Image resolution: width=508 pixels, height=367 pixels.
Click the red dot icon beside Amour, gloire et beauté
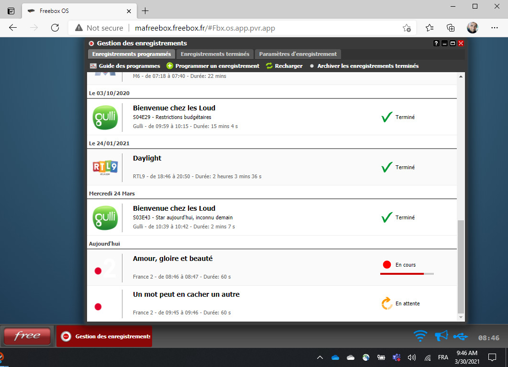tap(98, 271)
